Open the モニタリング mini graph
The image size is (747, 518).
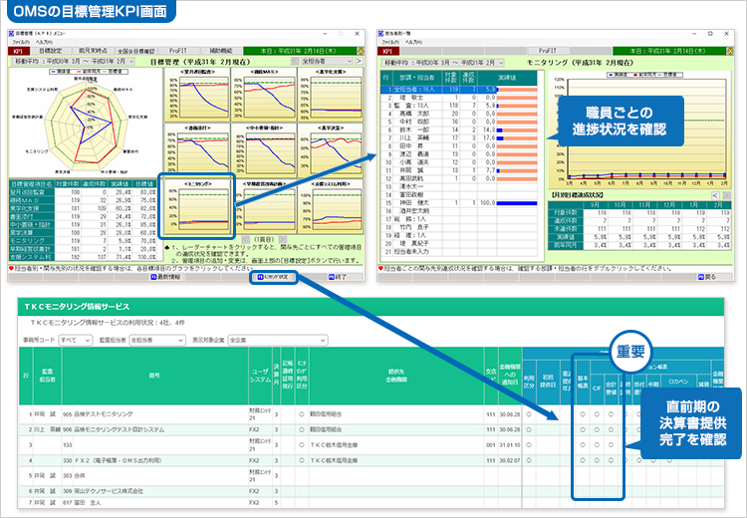pyautogui.click(x=197, y=206)
